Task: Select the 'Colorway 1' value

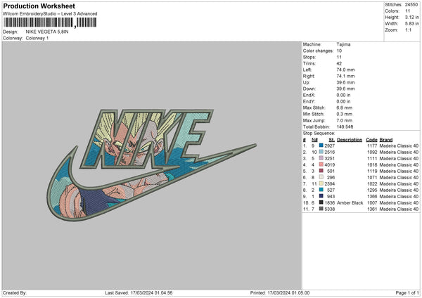Action: [x=37, y=38]
